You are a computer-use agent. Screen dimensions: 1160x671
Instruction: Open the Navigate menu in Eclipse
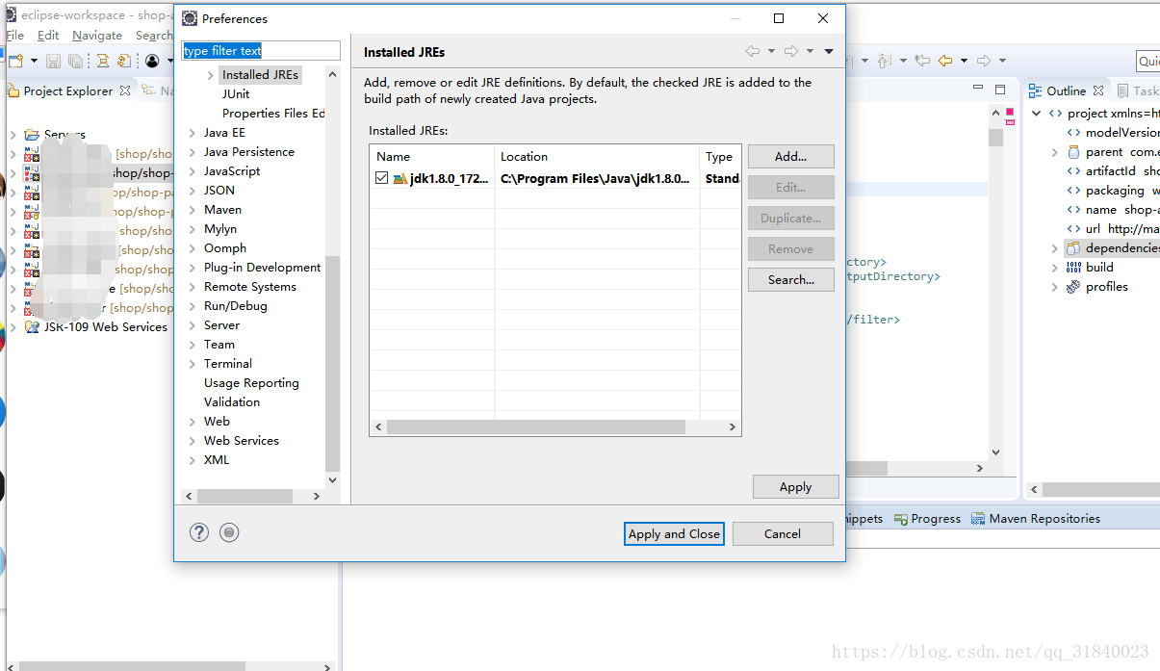tap(97, 35)
